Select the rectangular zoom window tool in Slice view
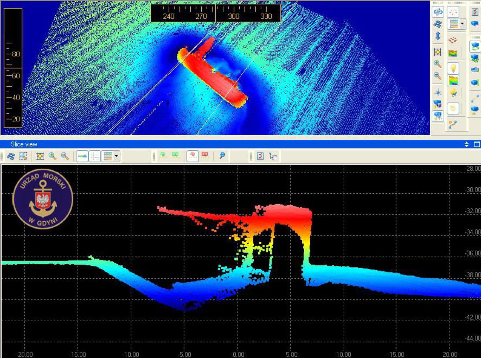481x358 pixels. coord(23,156)
